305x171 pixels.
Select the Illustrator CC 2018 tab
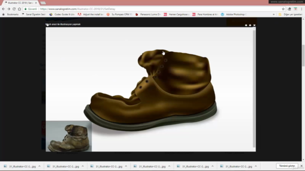coord(20,3)
